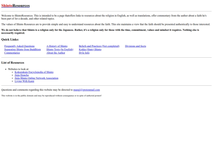Click the List of Resources heading
This screenshot has width=213, height=160.
coord(13,62)
